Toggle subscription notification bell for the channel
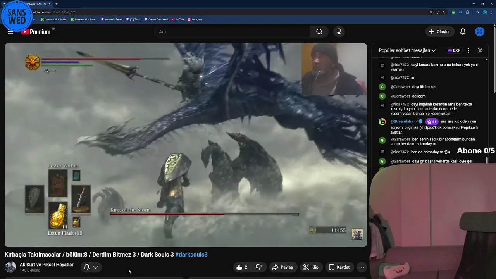Image resolution: width=496 pixels, height=279 pixels. coord(91,267)
